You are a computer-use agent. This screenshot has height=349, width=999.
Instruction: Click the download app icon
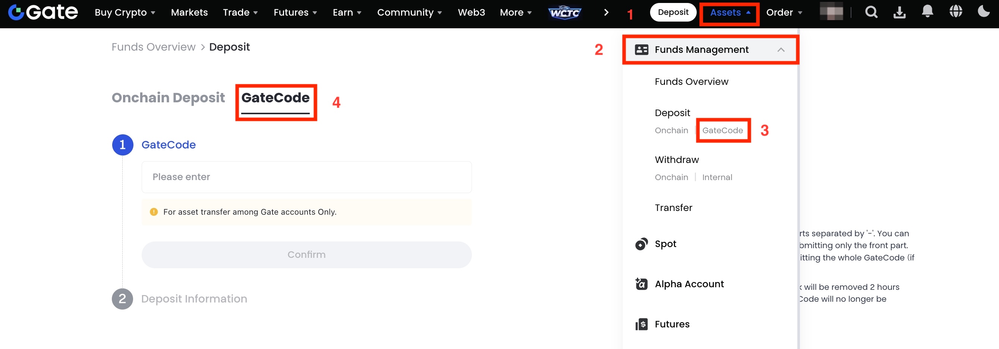coord(899,12)
